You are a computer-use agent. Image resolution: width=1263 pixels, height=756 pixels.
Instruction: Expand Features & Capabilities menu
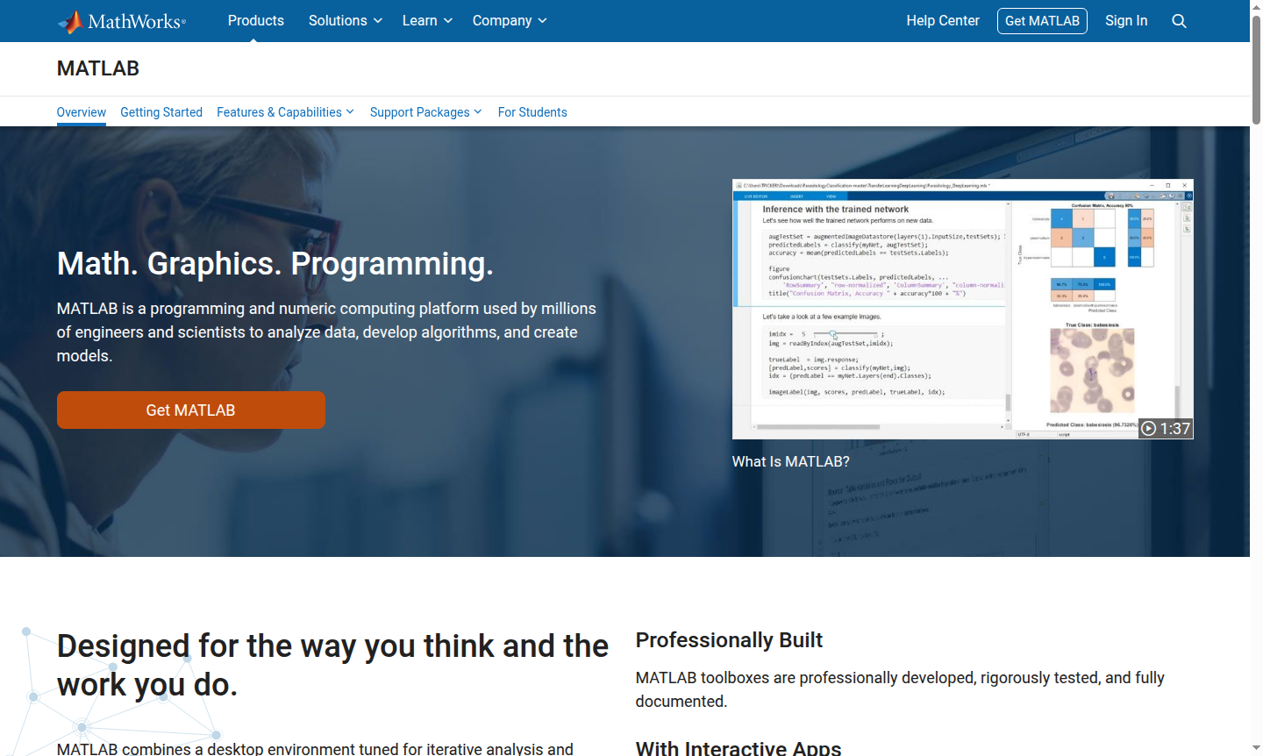click(284, 112)
